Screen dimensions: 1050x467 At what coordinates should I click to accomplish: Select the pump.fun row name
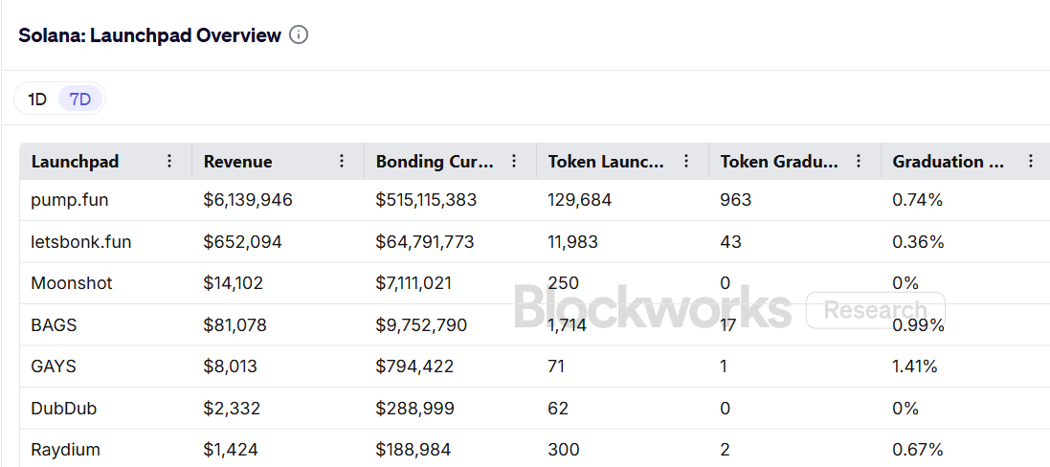70,200
